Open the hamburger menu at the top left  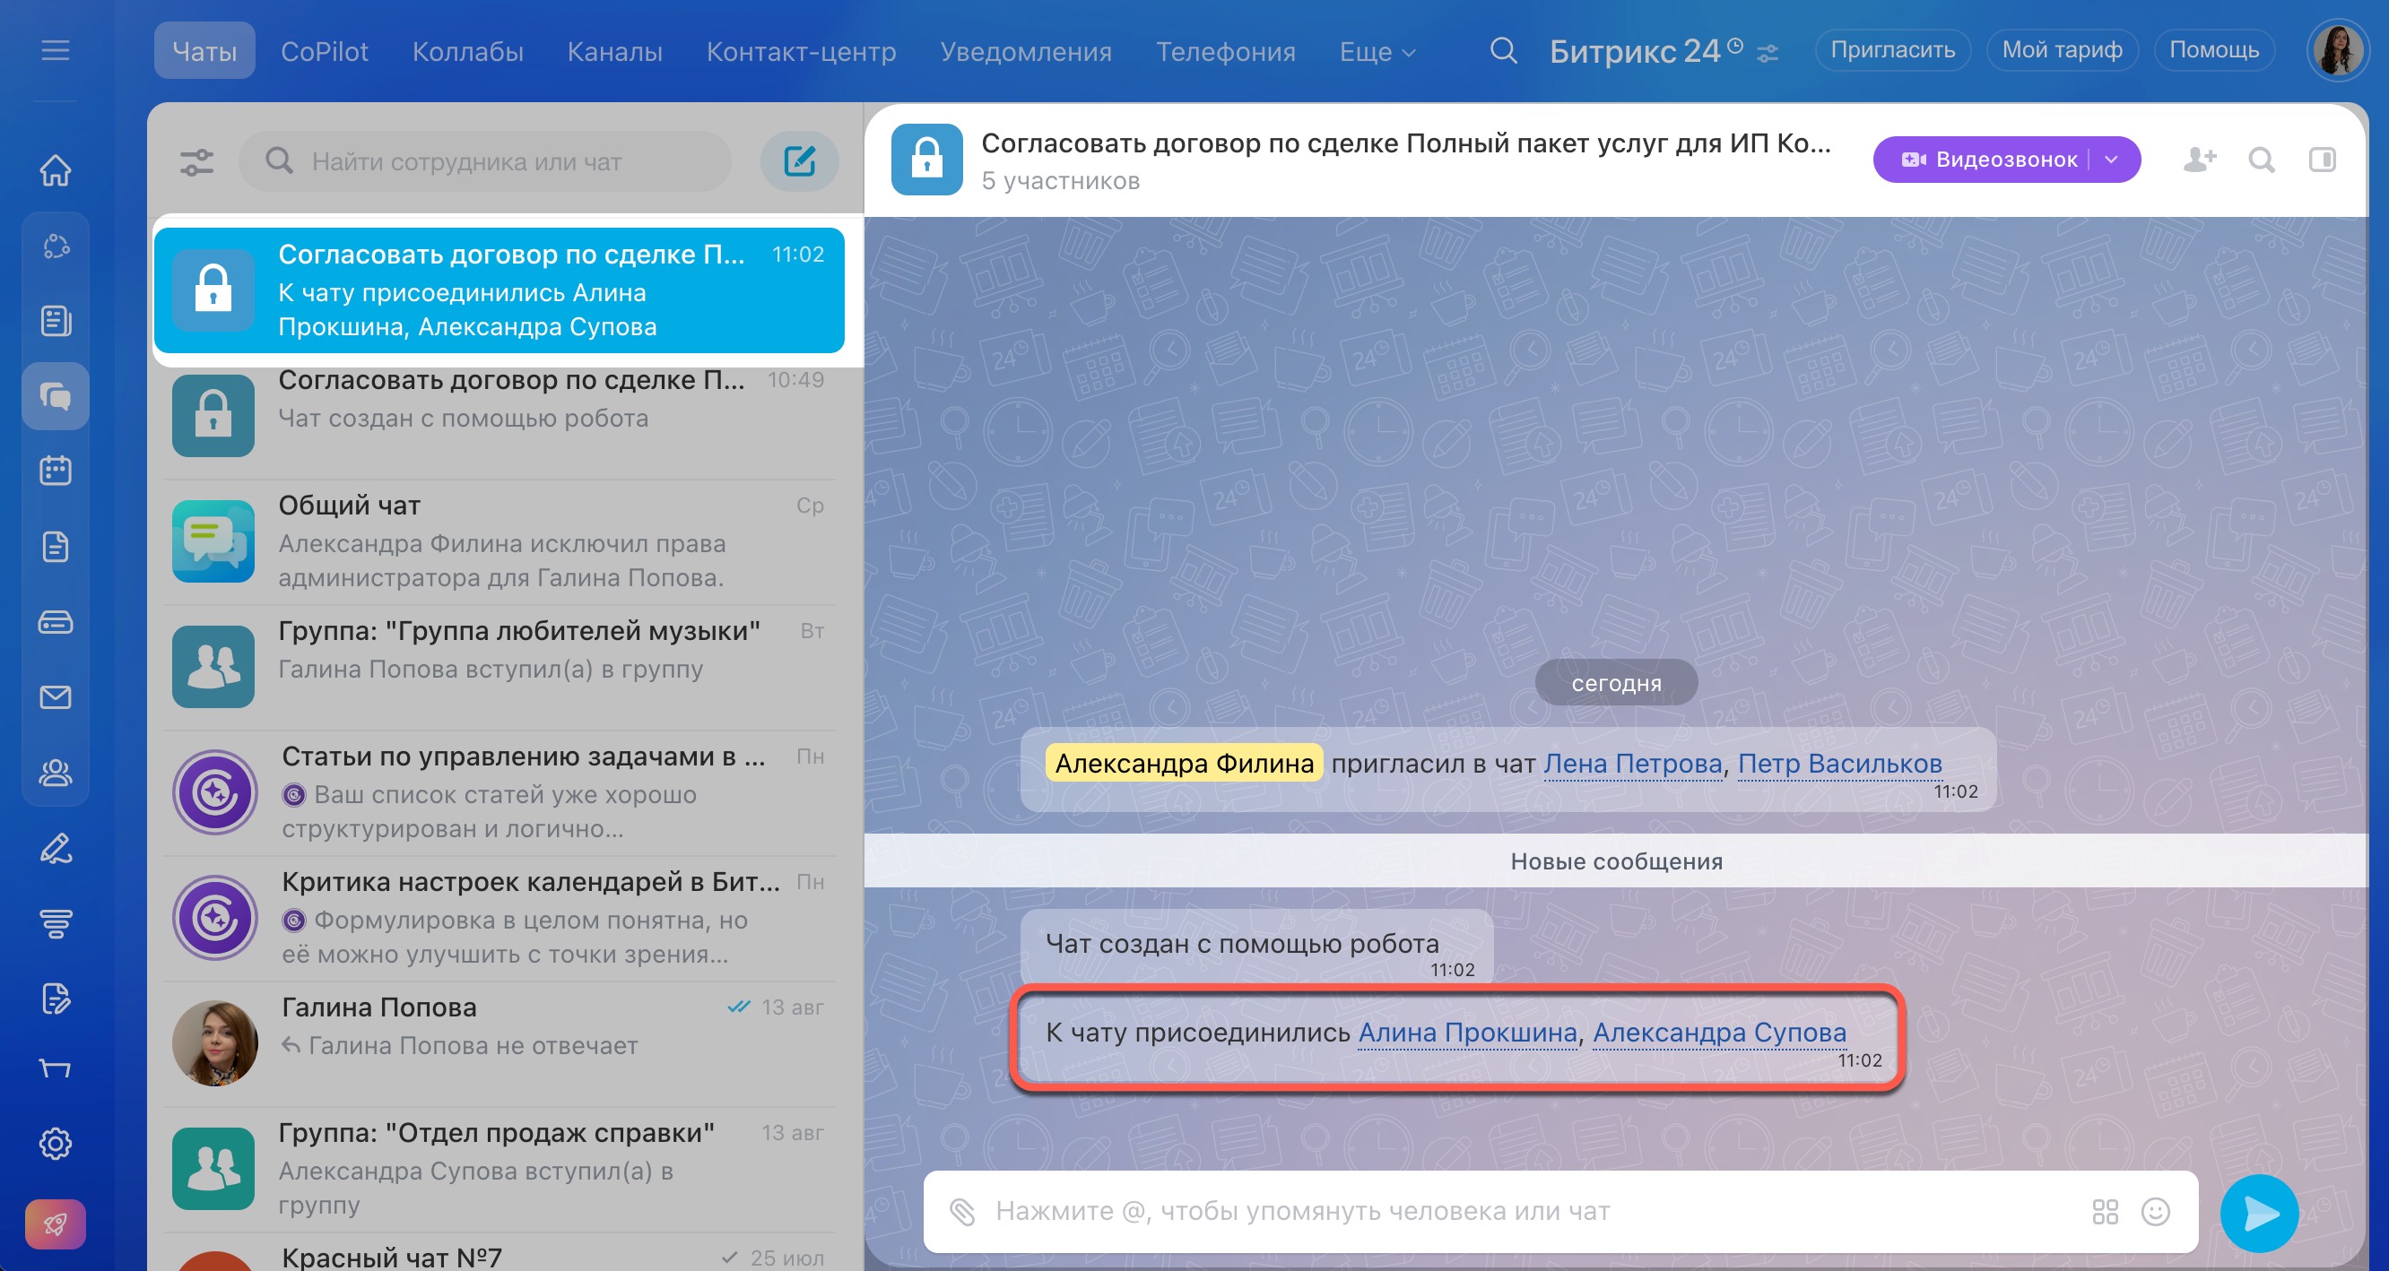[x=56, y=50]
